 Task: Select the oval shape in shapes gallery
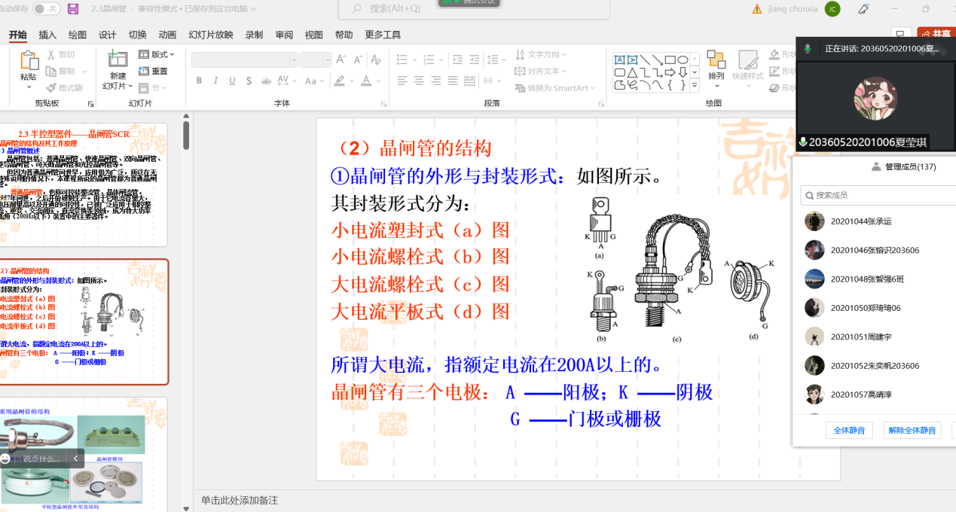pyautogui.click(x=682, y=60)
